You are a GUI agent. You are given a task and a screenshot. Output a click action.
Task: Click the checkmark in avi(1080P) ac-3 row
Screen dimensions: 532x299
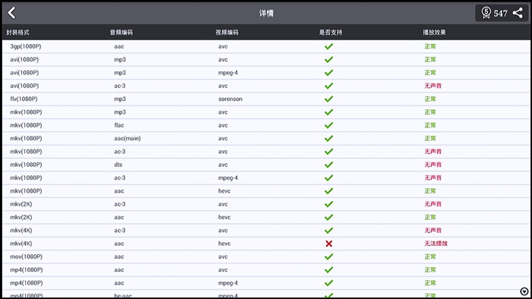tap(329, 86)
